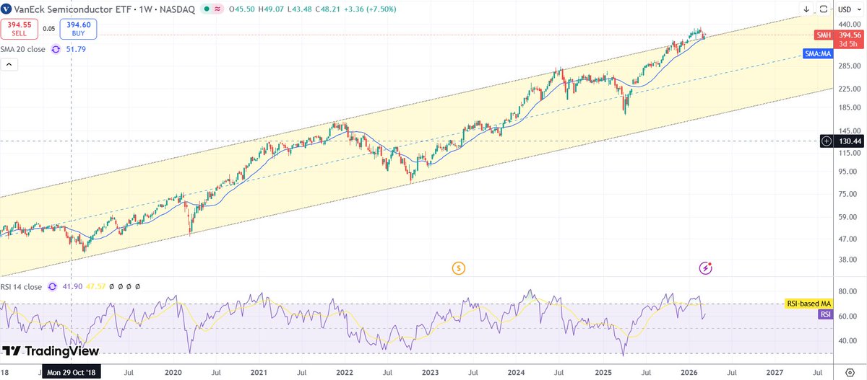Collapse the indicator legend with the chevron
867x380 pixels.
[10, 64]
